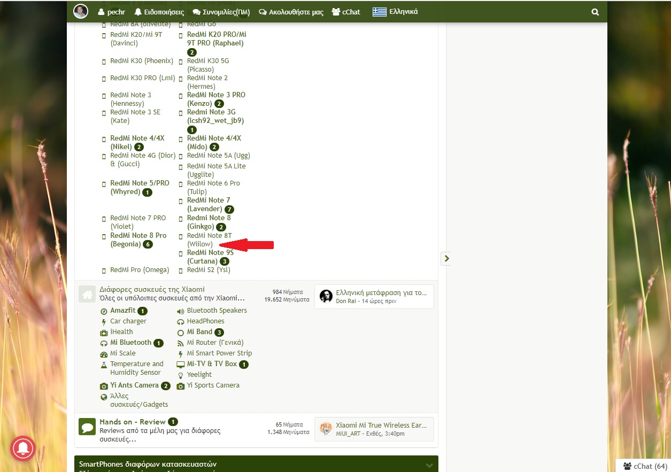
Task: Click the Mi Bluetooth headphones icon
Action: tap(104, 343)
